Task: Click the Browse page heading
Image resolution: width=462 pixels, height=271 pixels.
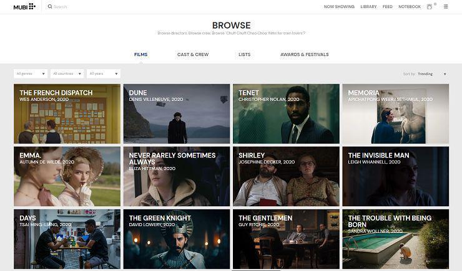Action: [x=231, y=26]
